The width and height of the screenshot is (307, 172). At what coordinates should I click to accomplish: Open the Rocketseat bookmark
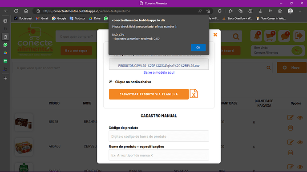[x=23, y=18]
